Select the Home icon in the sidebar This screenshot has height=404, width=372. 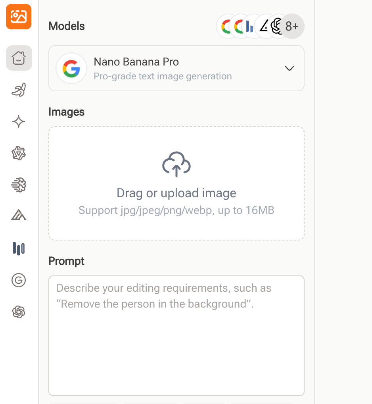coord(19,58)
